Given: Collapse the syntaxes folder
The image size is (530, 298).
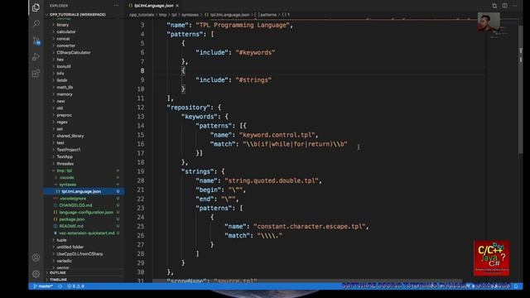Looking at the screenshot, I should click(68, 185).
